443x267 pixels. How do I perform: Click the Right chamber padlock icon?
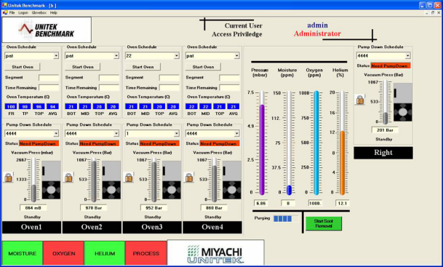360,100
